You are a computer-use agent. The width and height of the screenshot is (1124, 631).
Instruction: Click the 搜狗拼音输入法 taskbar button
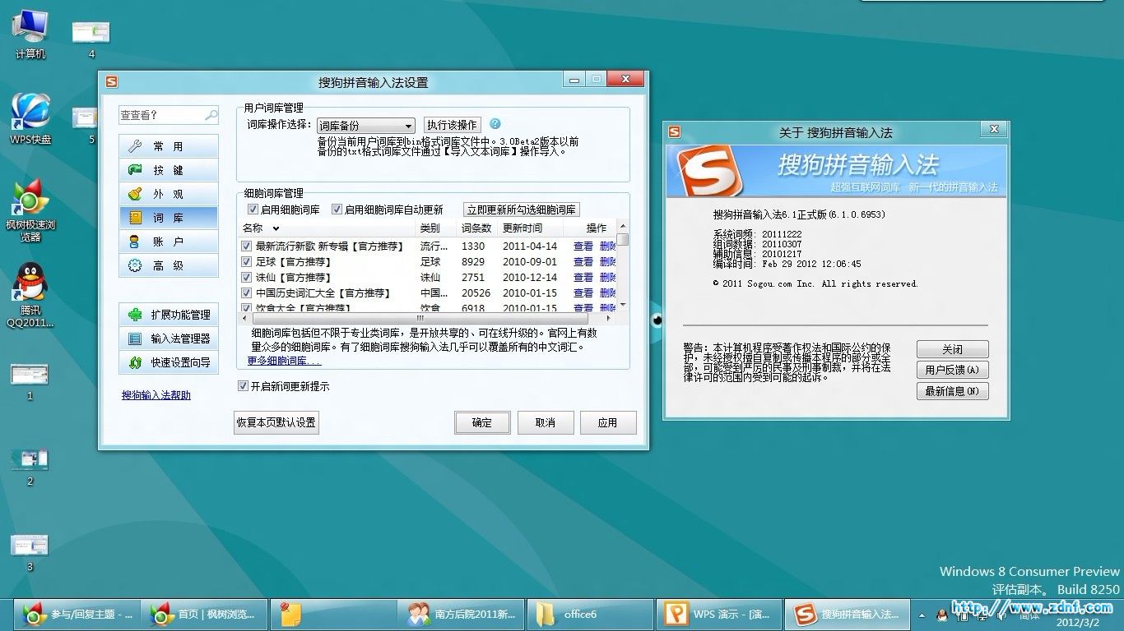tap(847, 614)
